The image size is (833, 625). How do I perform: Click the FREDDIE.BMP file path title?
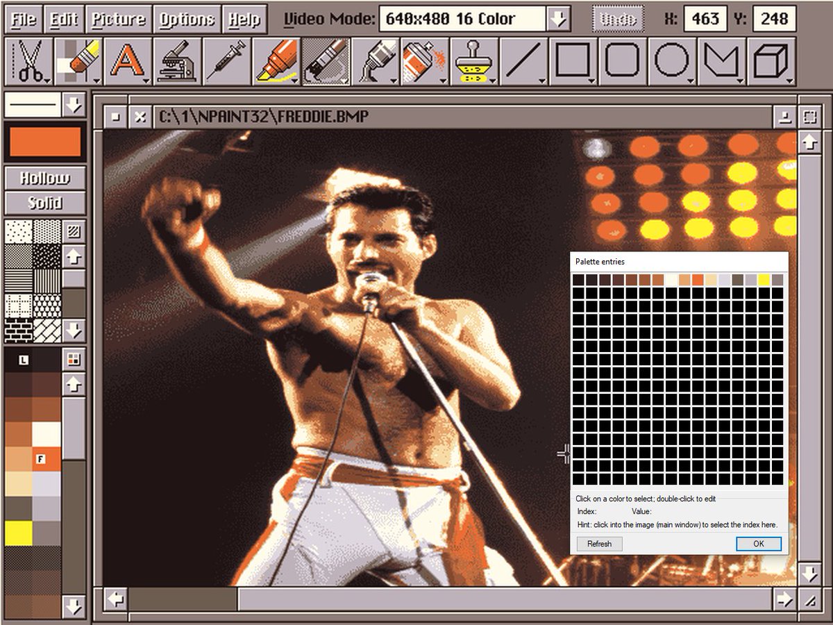coord(263,117)
